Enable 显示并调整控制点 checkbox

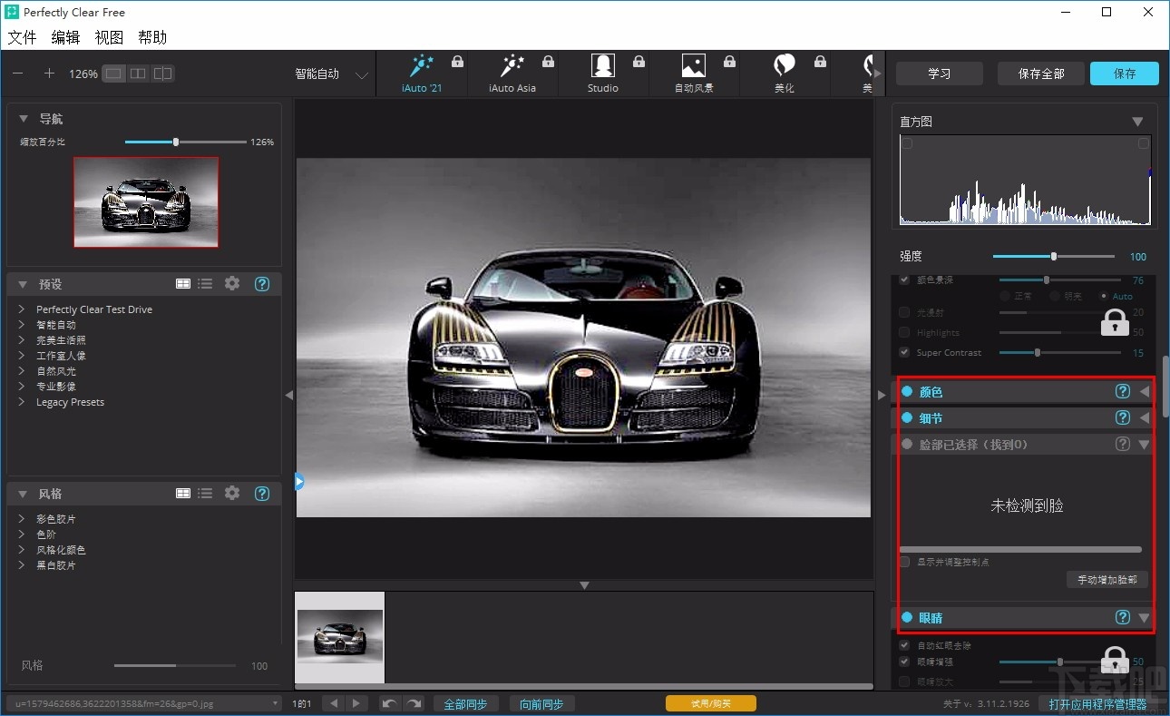click(x=904, y=562)
